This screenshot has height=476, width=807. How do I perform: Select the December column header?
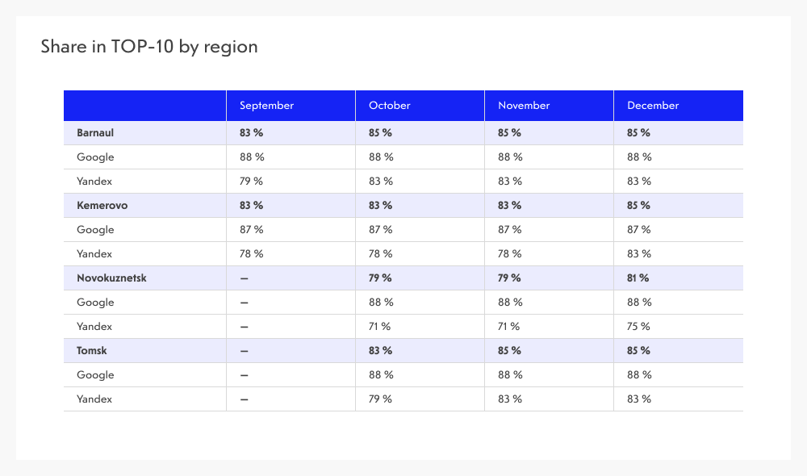pyautogui.click(x=653, y=106)
